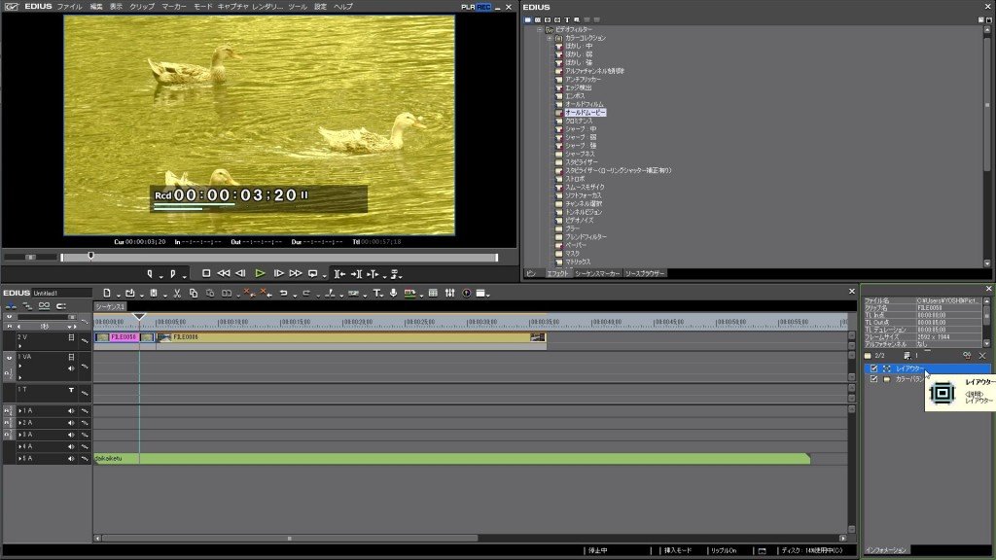The image size is (996, 560).
Task: Step to next frame in player
Action: point(278,273)
